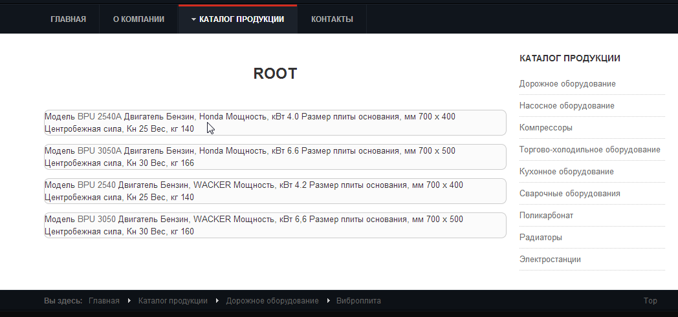Click the Каталог продукции breadcrumb link

(x=173, y=301)
